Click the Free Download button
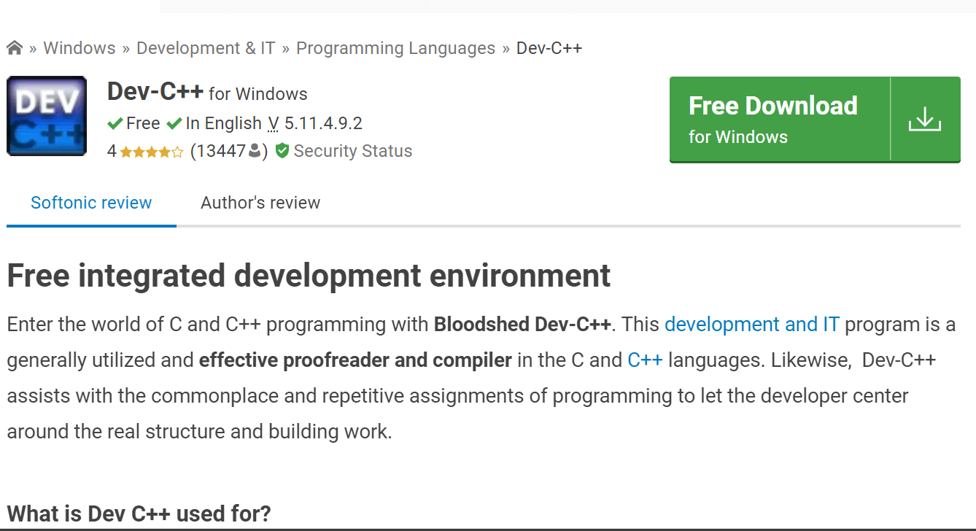This screenshot has height=531, width=976. 773,106
